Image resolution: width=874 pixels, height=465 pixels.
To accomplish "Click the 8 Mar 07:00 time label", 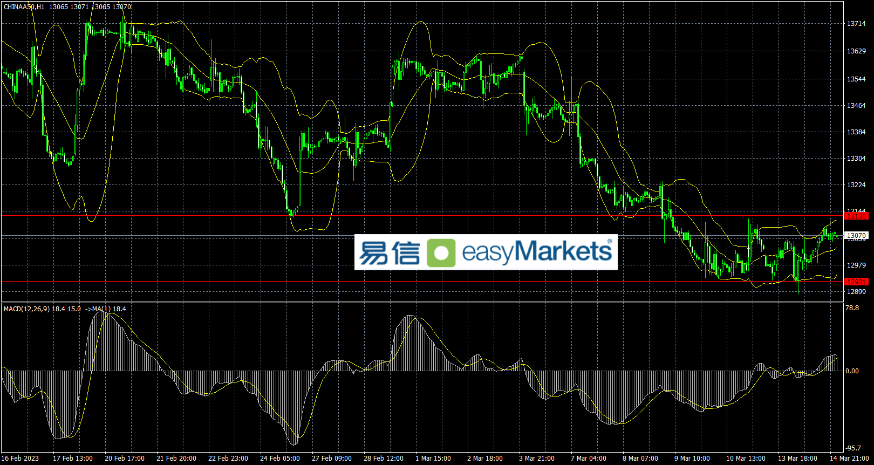I will pos(640,459).
